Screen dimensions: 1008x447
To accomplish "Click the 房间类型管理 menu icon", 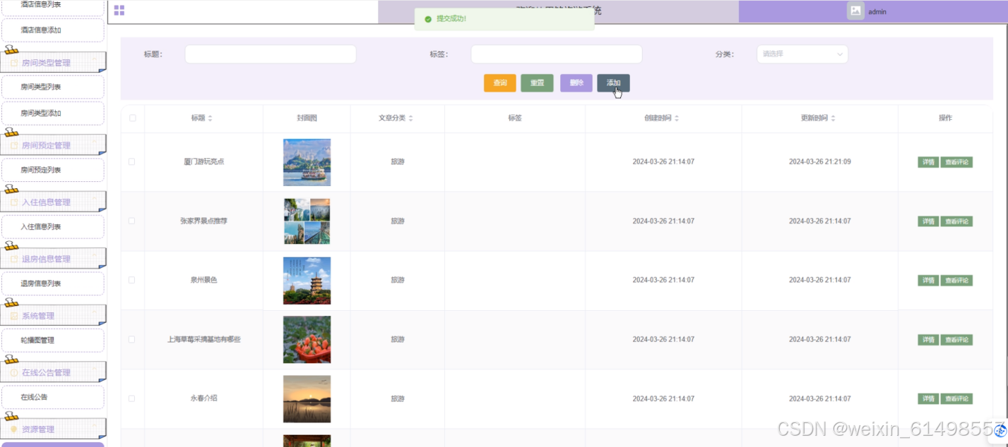I will pyautogui.click(x=14, y=63).
